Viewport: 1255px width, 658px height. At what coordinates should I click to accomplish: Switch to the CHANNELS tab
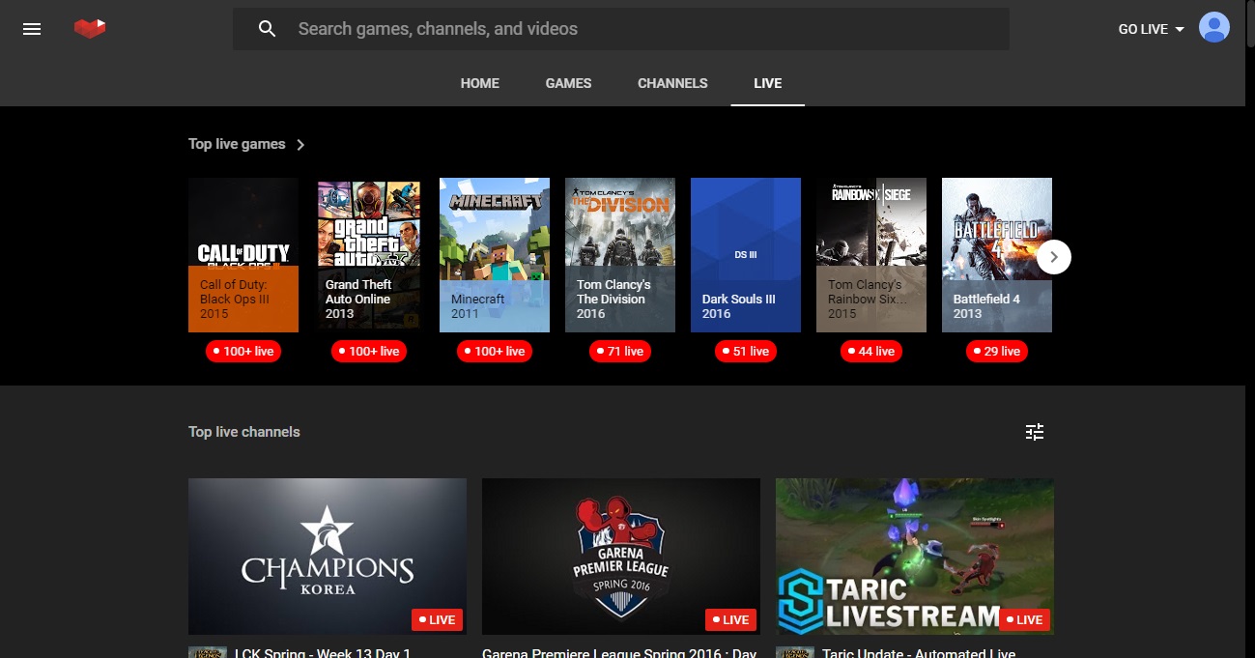[x=672, y=83]
